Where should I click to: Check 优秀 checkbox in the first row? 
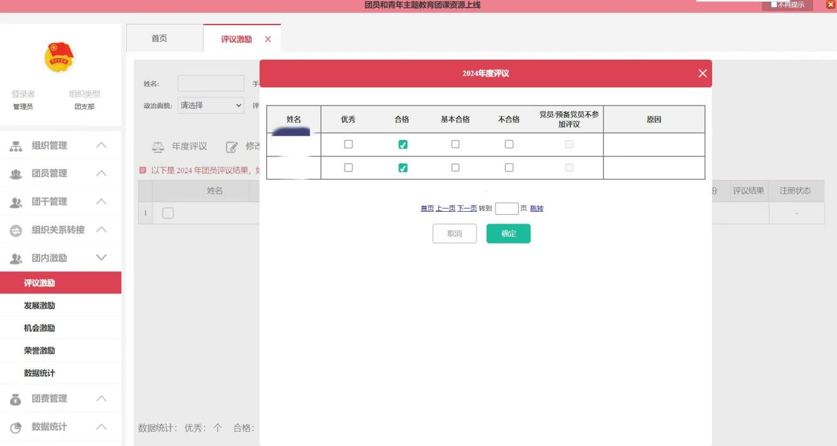348,144
